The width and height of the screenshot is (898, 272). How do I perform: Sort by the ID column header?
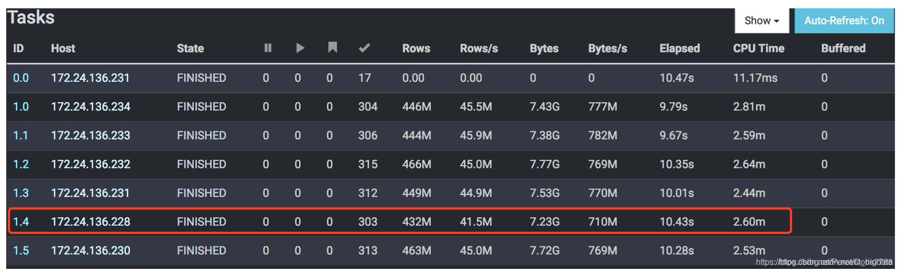click(18, 48)
